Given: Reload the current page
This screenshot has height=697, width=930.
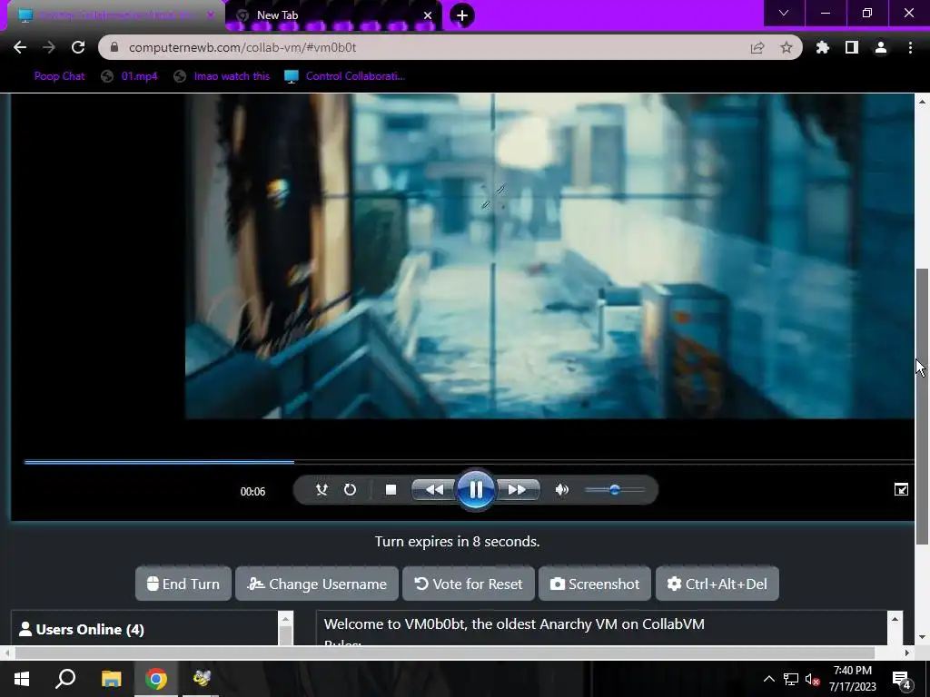Looking at the screenshot, I should click(78, 47).
